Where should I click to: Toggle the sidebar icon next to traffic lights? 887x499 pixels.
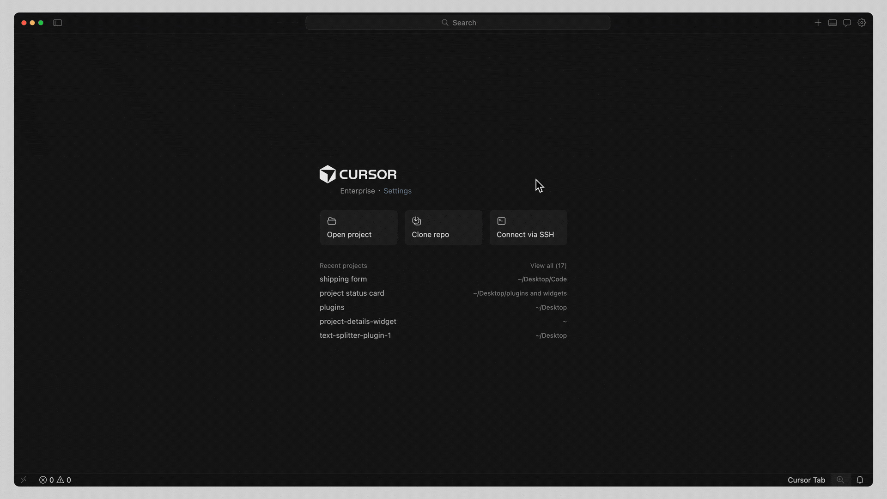(x=57, y=22)
